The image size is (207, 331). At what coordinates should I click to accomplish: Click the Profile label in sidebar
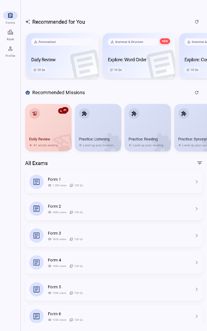[10, 56]
